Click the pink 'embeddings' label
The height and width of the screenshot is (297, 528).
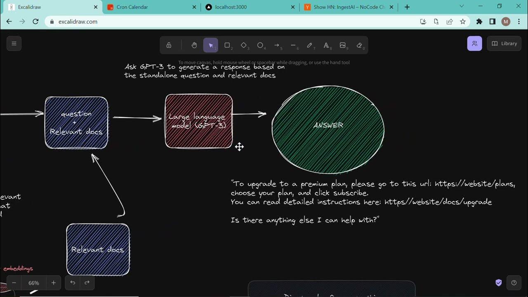(x=18, y=269)
